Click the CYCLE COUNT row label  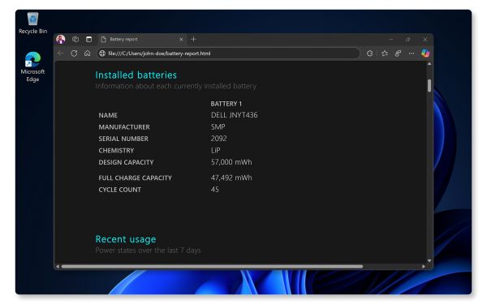(x=119, y=190)
